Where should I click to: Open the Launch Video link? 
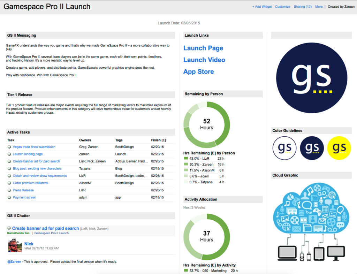tap(204, 60)
